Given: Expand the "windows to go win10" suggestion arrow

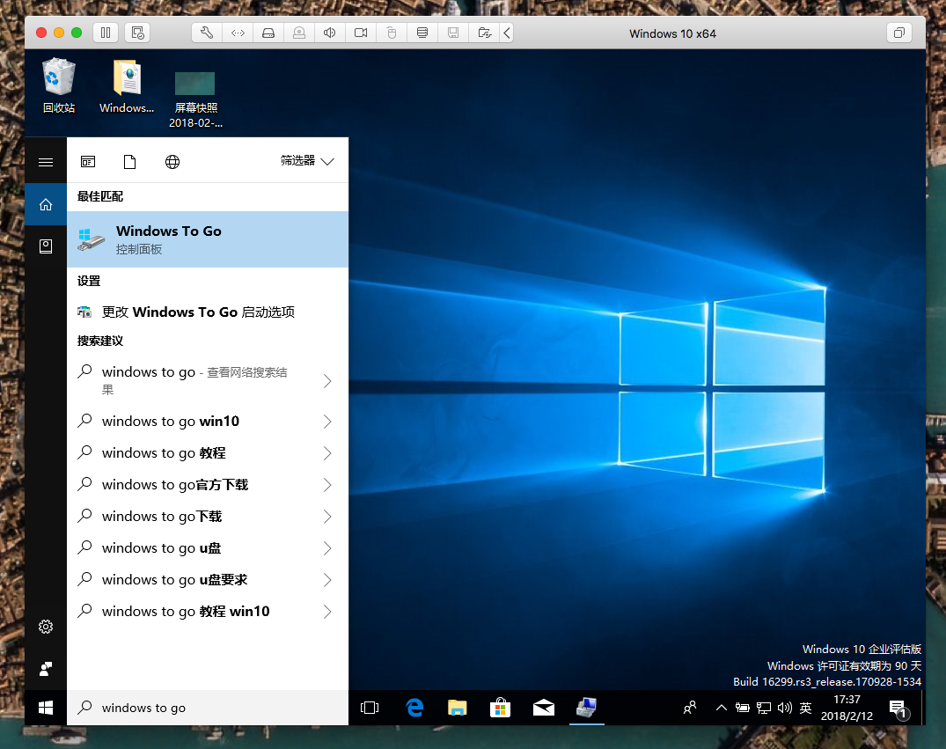Looking at the screenshot, I should click(327, 422).
